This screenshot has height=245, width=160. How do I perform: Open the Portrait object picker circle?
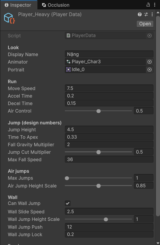pyautogui.click(x=149, y=70)
